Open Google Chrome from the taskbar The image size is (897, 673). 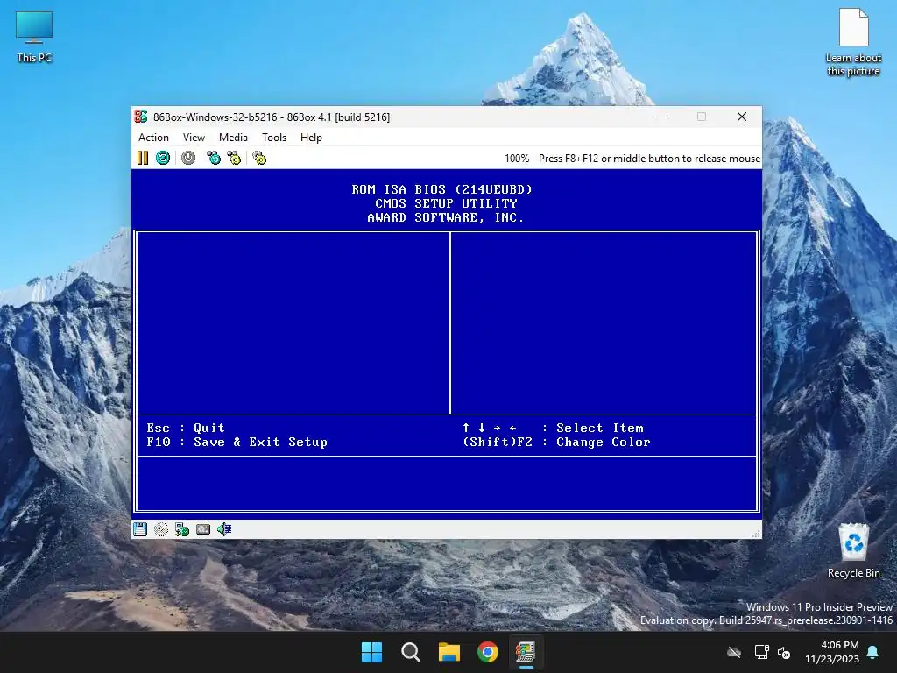488,652
